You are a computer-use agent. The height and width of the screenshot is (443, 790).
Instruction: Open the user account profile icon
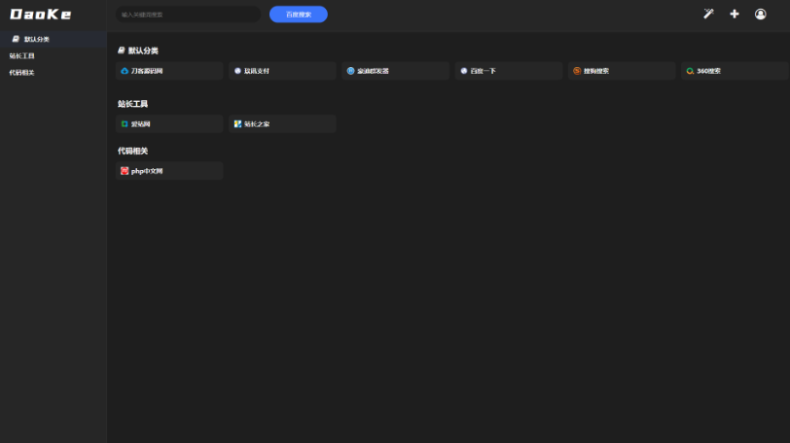coord(761,14)
